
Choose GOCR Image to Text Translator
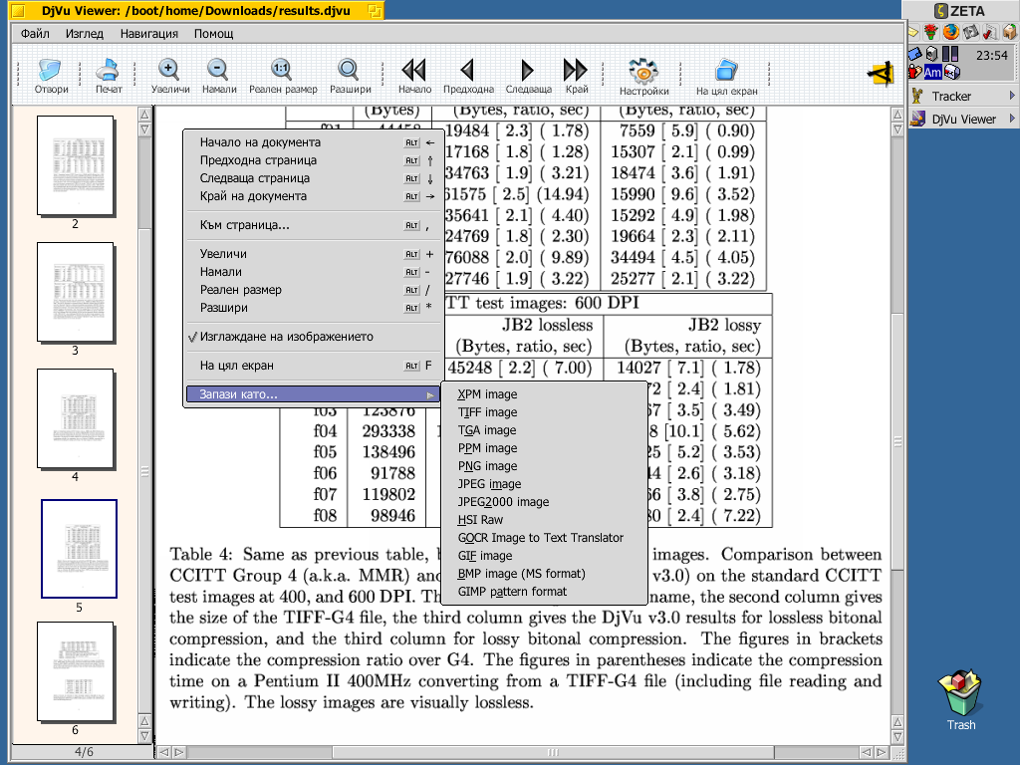point(544,537)
